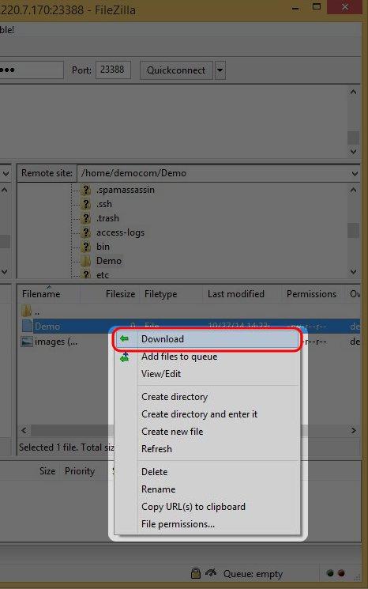
Task: Click the Add files to queue icon
Action: point(124,357)
